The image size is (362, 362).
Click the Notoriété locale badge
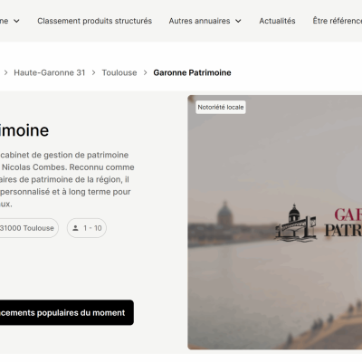pyautogui.click(x=221, y=107)
